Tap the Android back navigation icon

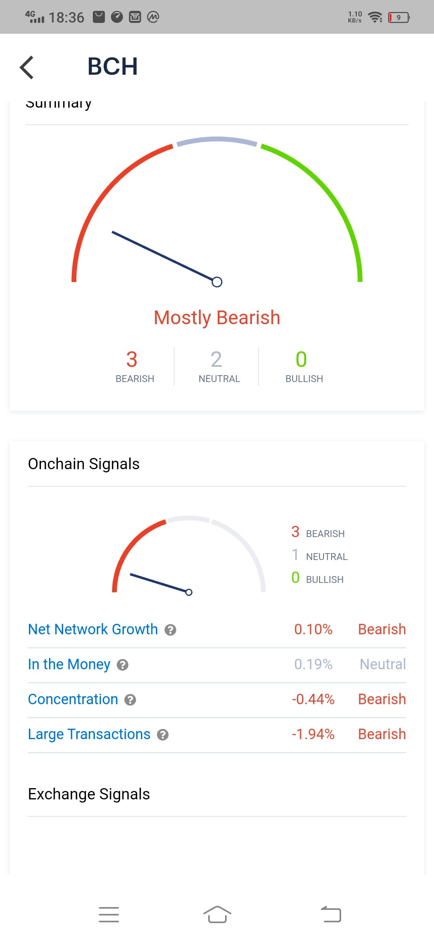point(331,914)
